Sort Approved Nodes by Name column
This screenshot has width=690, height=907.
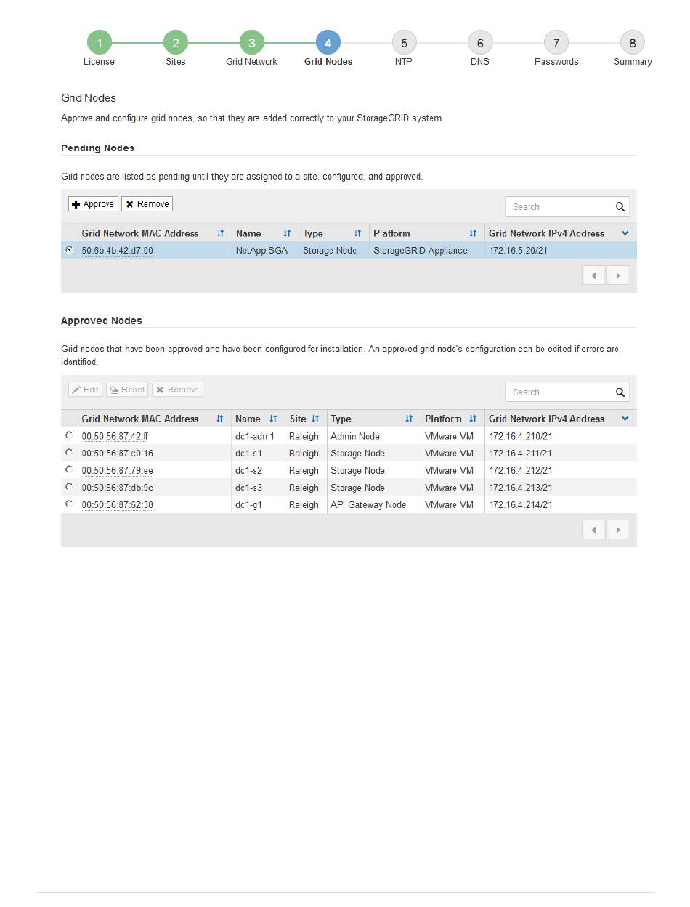click(x=273, y=419)
